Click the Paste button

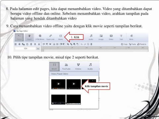[132, 44]
